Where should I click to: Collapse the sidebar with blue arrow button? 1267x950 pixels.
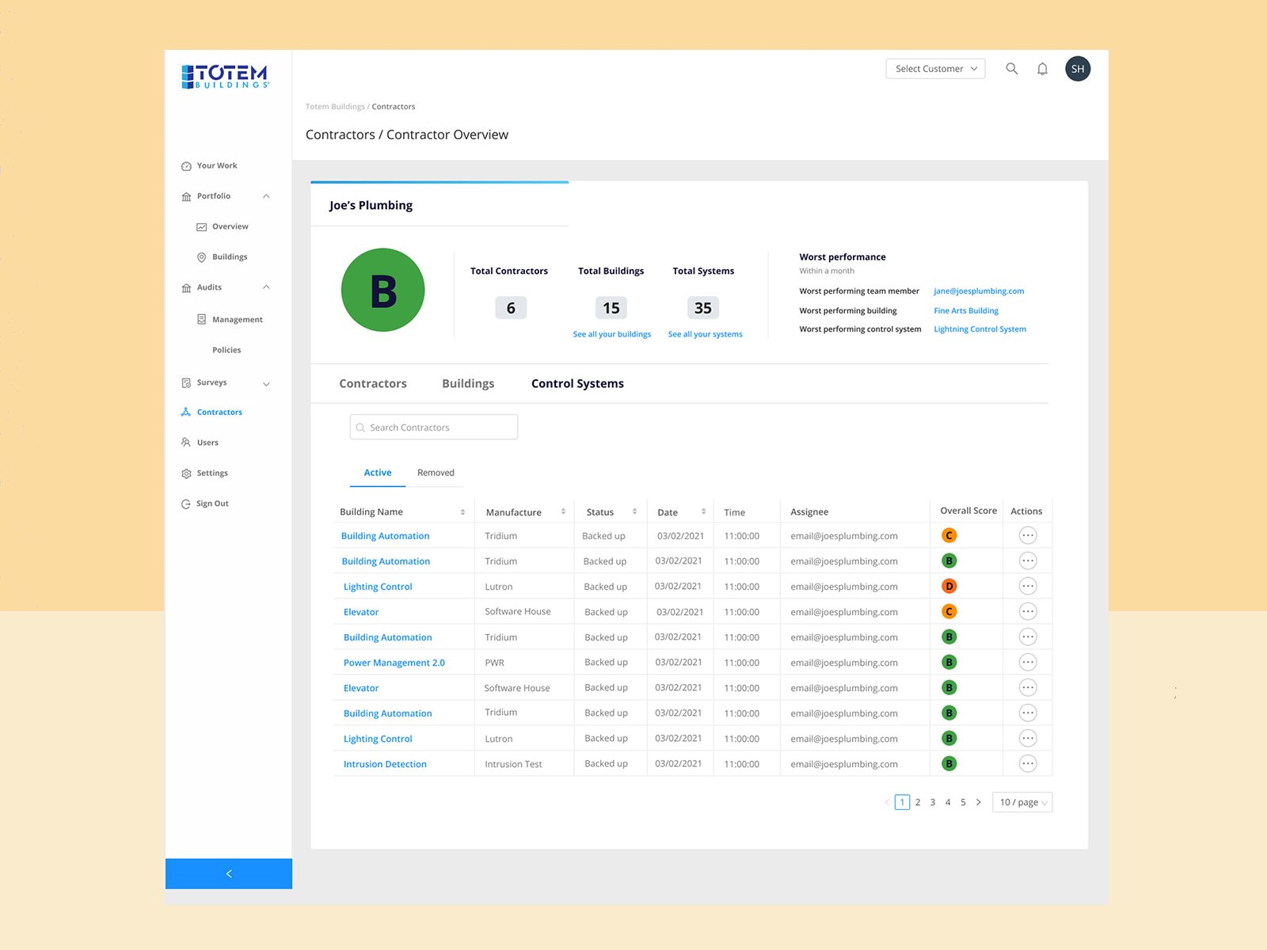point(229,873)
